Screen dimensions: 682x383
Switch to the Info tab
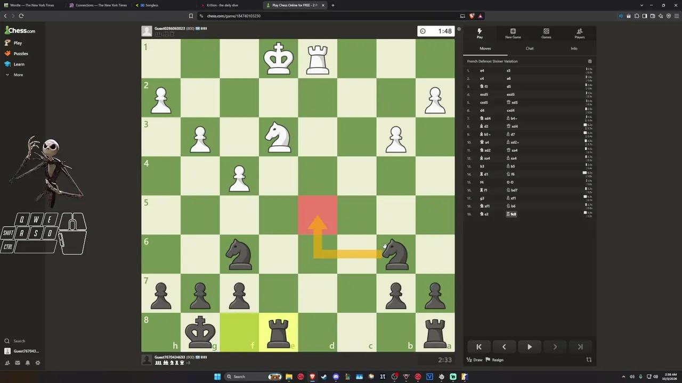tap(574, 48)
